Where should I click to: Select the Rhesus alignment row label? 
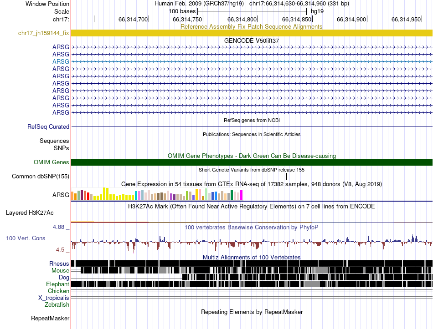[59, 263]
